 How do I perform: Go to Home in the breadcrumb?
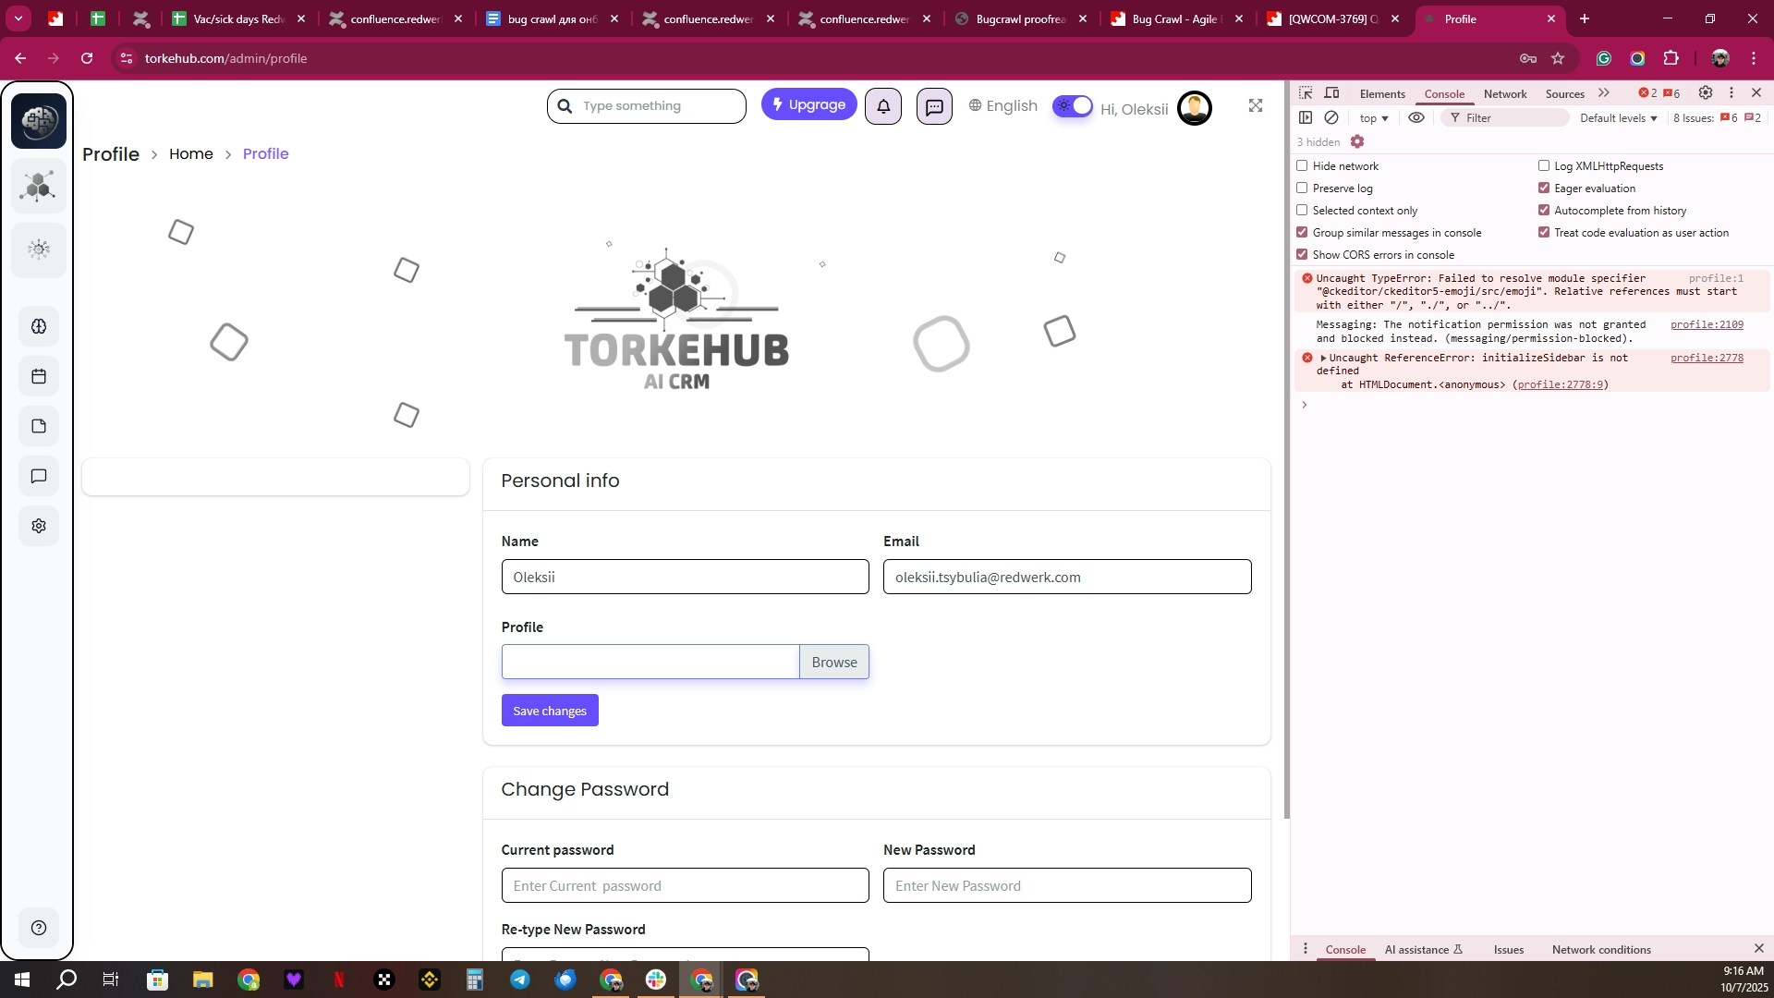click(191, 153)
